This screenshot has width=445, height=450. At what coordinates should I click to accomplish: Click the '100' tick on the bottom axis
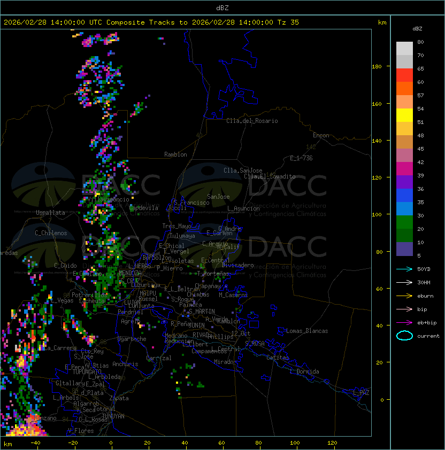click(295, 443)
